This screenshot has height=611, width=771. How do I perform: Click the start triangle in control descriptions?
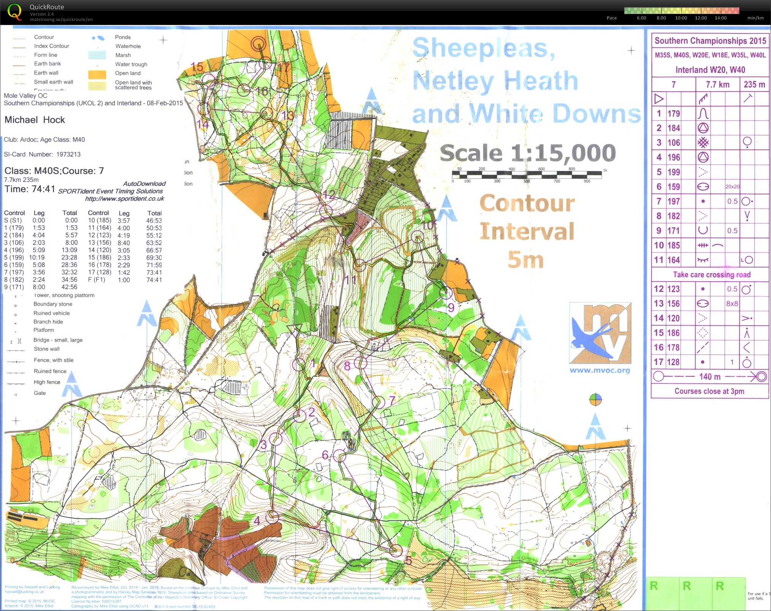[x=659, y=99]
